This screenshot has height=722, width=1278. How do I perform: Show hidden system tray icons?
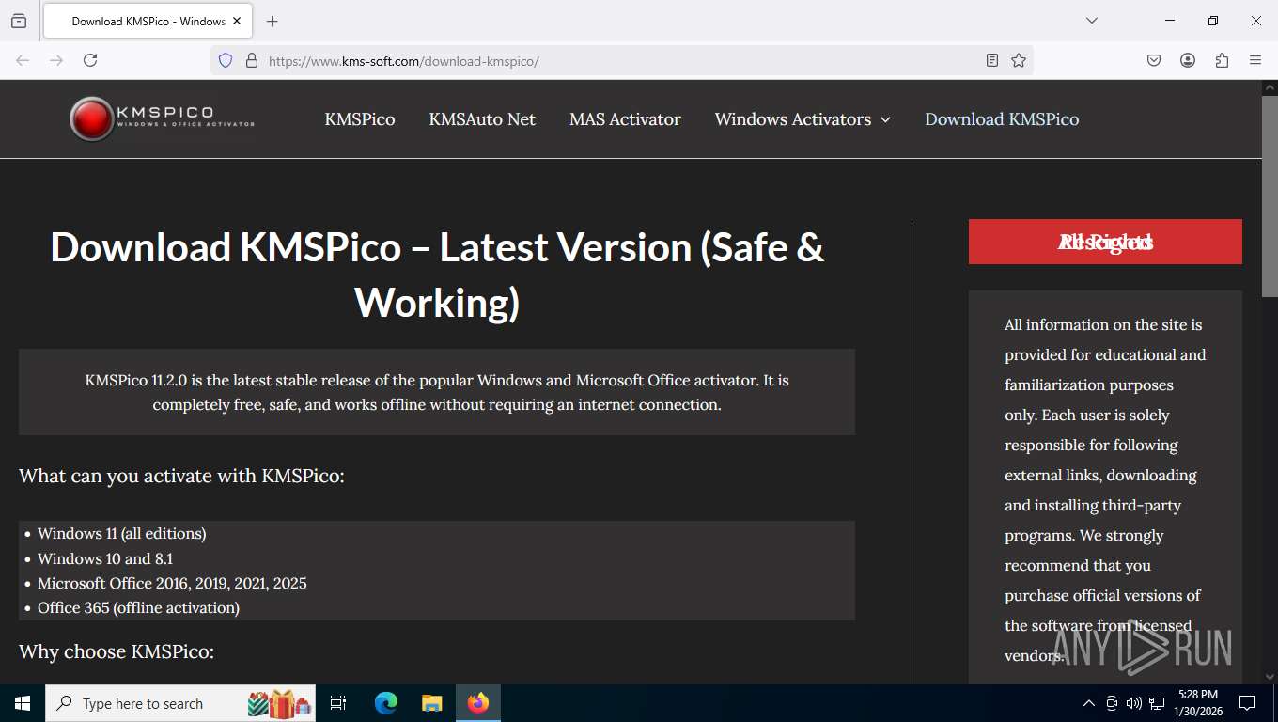point(1089,703)
